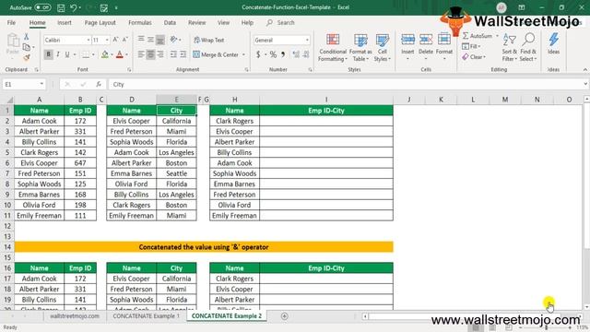
Task: Click the Wrap Text button
Action: click(209, 40)
